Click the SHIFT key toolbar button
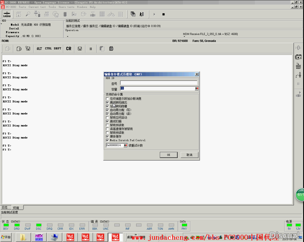 [57, 49]
